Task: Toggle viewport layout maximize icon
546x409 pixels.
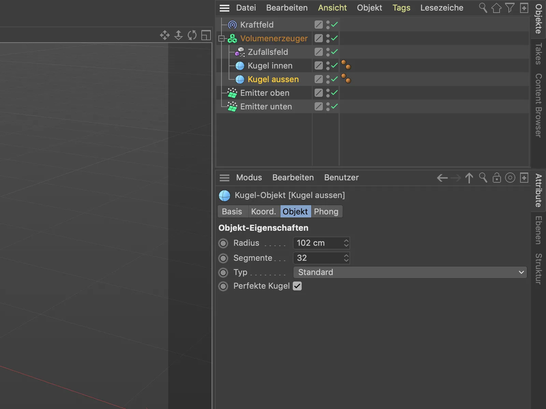Action: click(206, 35)
